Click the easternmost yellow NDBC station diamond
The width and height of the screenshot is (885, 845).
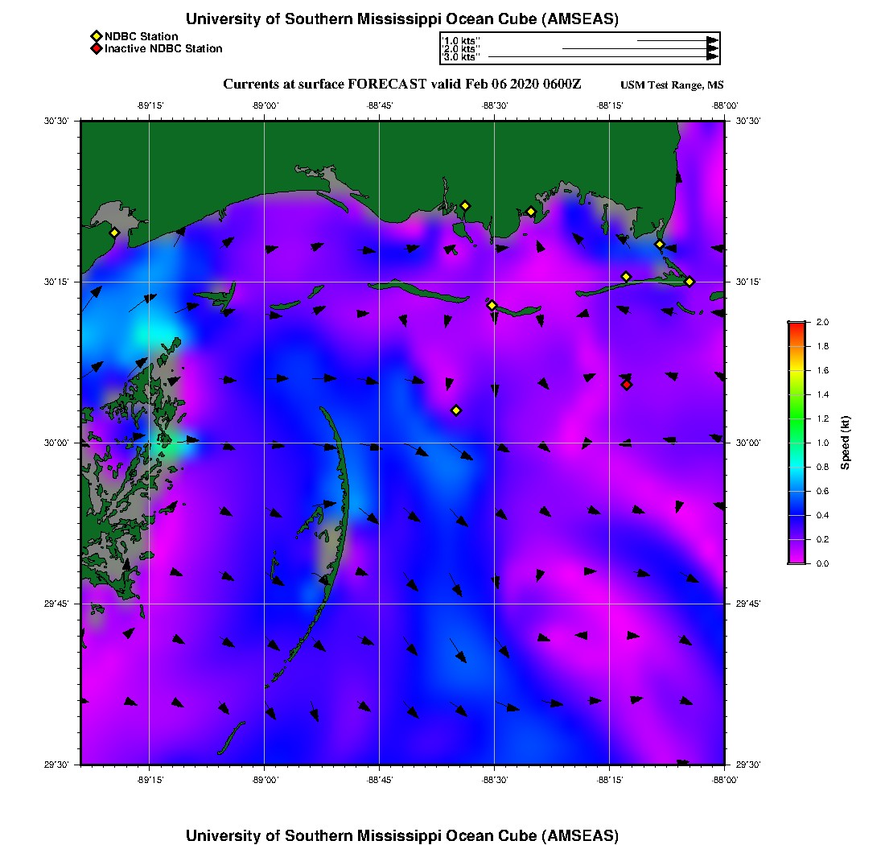tap(689, 281)
